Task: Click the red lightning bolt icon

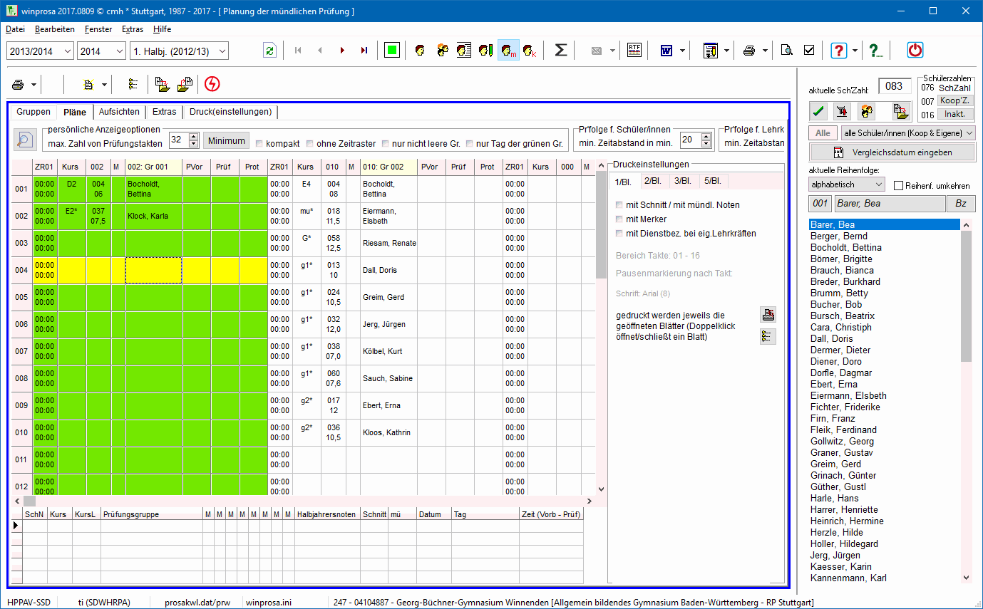Action: [212, 84]
